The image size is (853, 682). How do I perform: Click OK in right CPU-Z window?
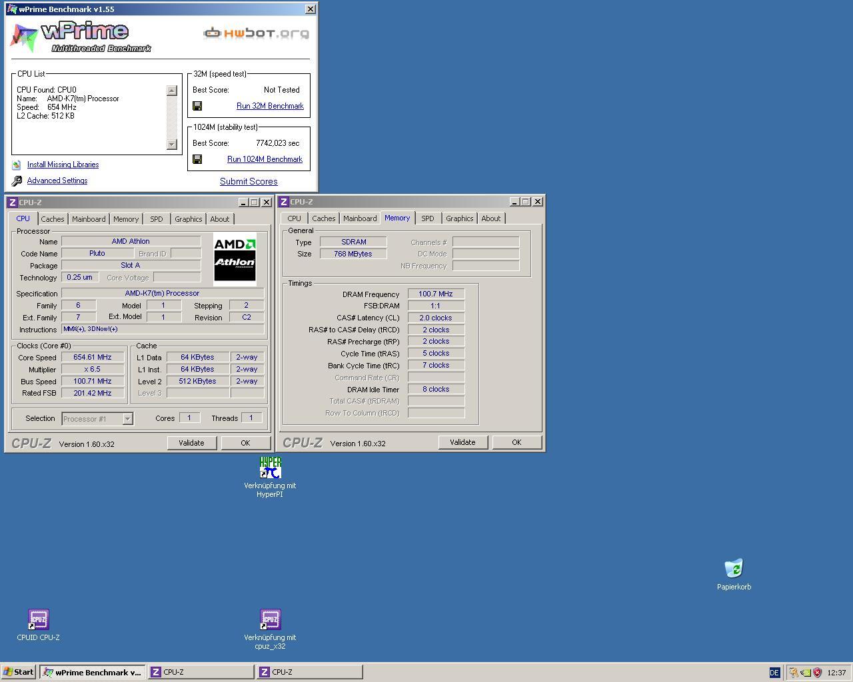pyautogui.click(x=516, y=442)
